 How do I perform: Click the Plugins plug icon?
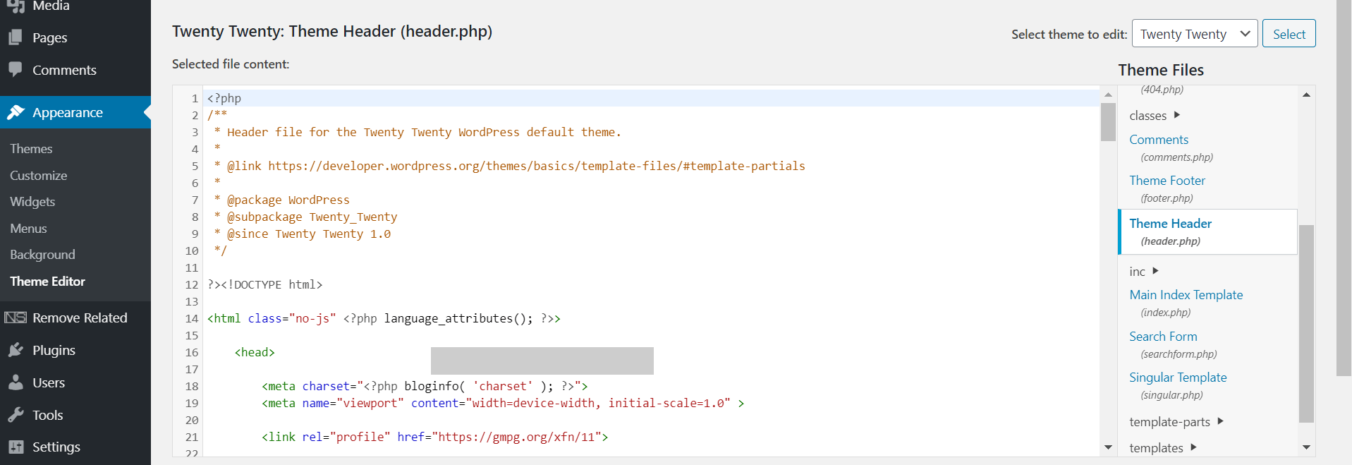[16, 350]
